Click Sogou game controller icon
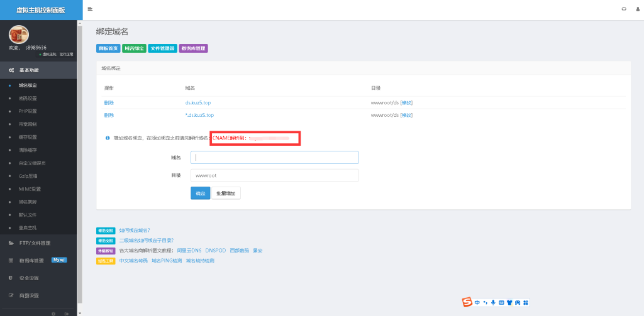This screenshot has width=644, height=316. [518, 302]
